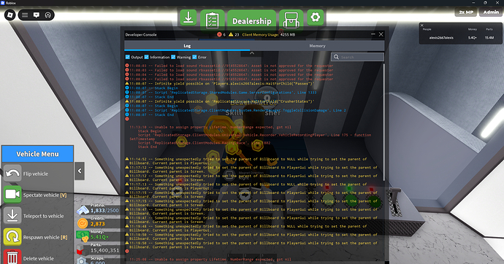Image resolution: width=504 pixels, height=264 pixels.
Task: Click the console Search field
Action: [357, 57]
